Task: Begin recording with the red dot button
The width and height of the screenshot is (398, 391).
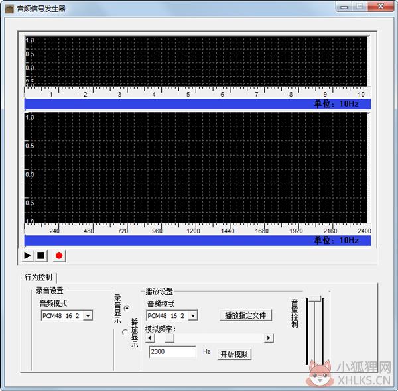Action: [x=59, y=256]
